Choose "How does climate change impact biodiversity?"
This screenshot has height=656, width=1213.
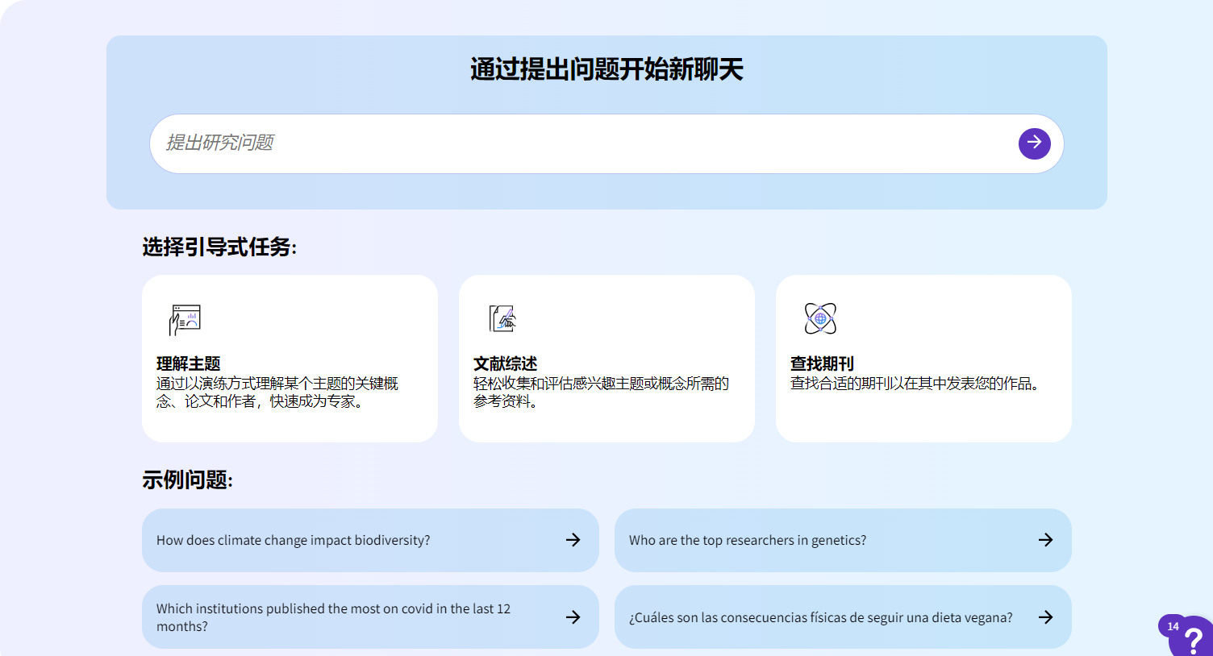click(x=294, y=540)
